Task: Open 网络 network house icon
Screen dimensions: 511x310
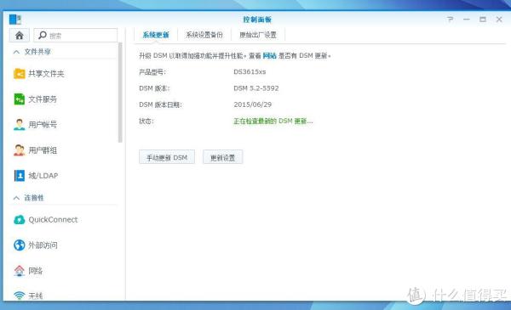Action: coord(20,271)
